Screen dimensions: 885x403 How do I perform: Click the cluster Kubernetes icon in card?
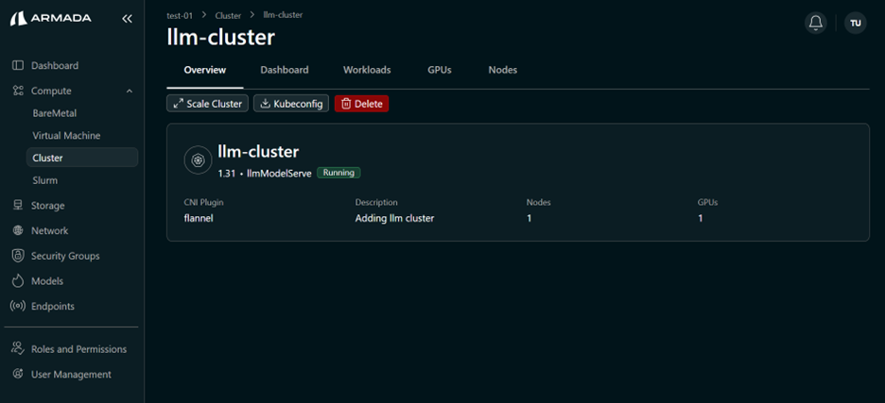pyautogui.click(x=198, y=160)
